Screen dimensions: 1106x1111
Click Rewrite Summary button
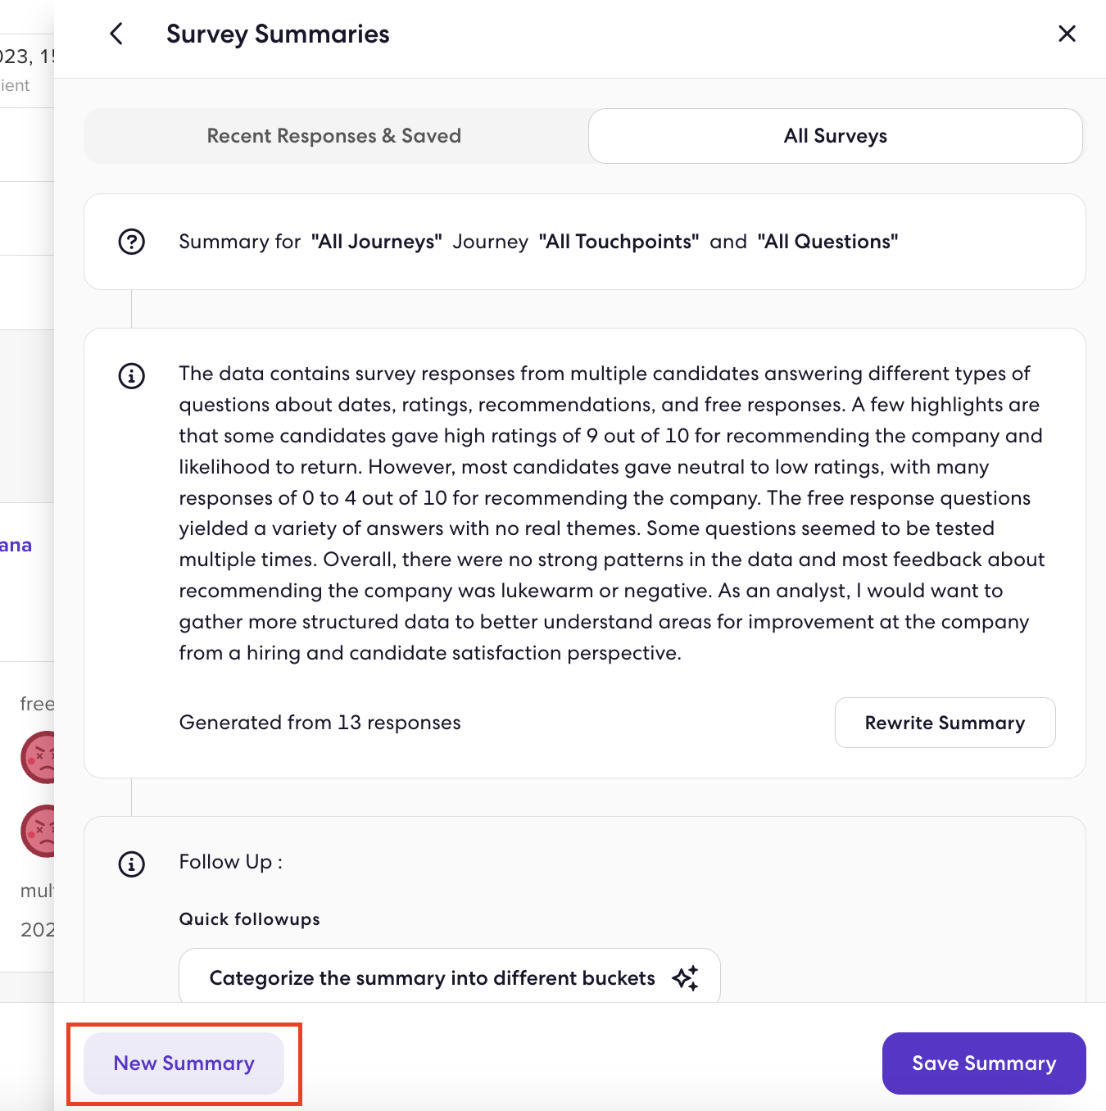tap(945, 723)
